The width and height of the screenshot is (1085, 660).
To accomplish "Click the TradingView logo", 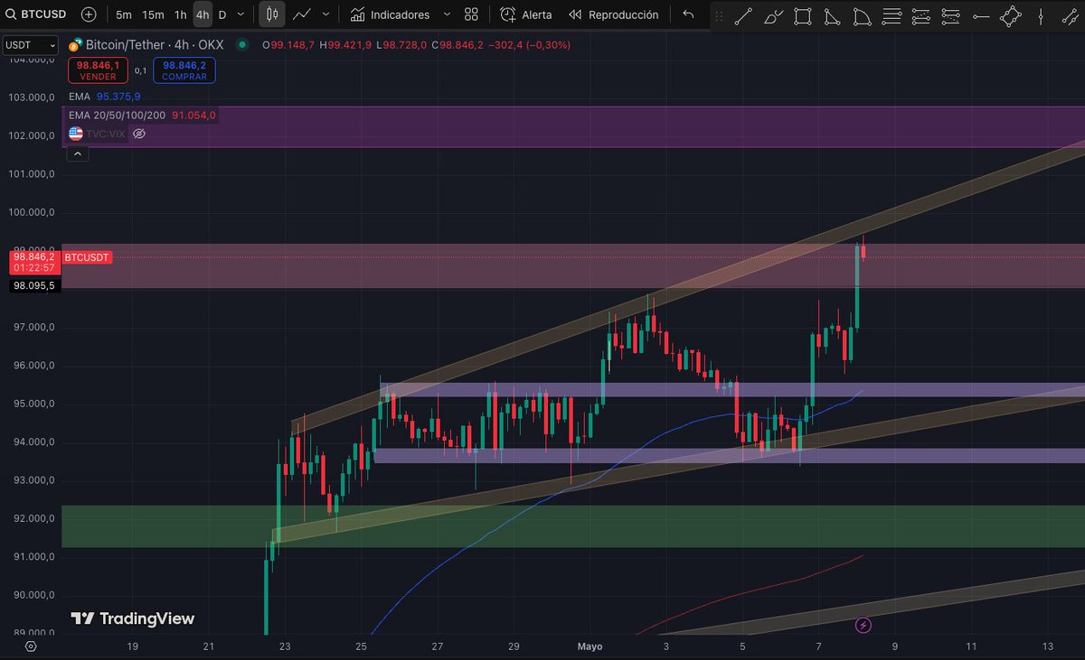I will [133, 618].
